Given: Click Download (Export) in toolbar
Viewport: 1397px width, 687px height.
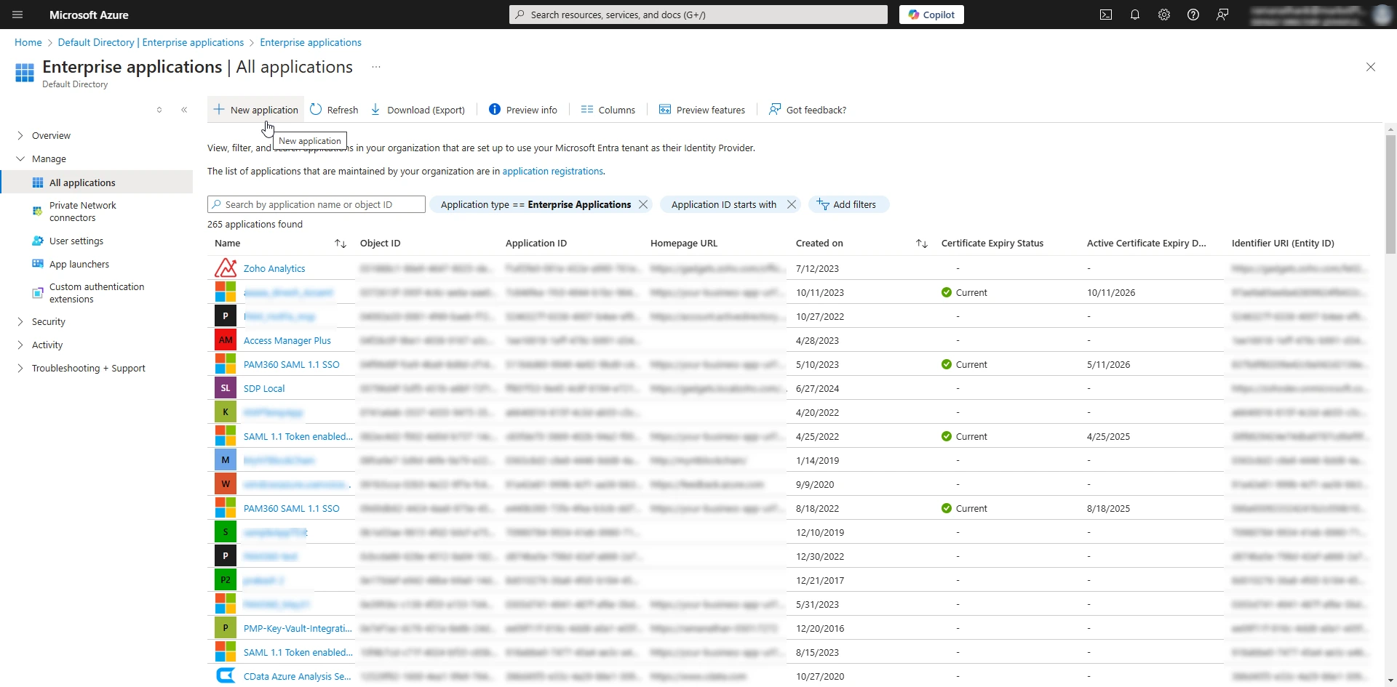Looking at the screenshot, I should point(418,110).
